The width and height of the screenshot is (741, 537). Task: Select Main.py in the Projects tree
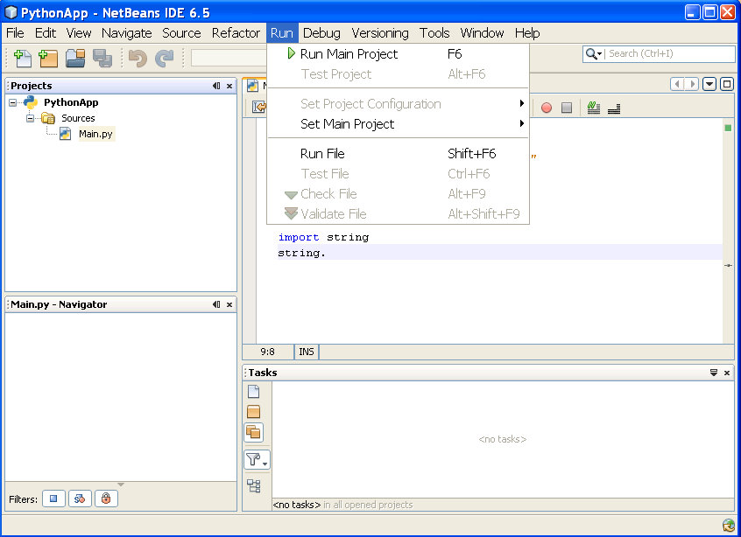point(95,134)
